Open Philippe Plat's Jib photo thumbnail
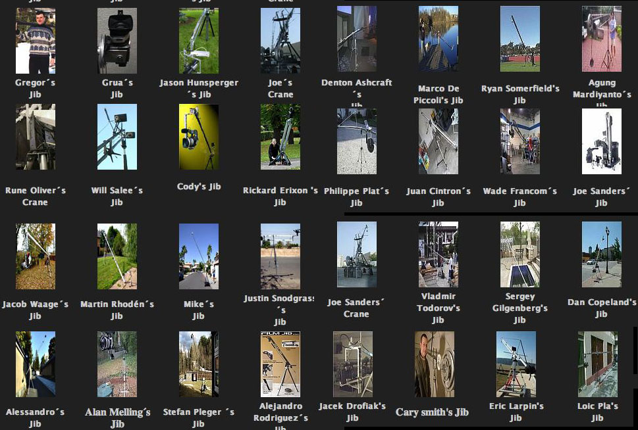This screenshot has width=638, height=430. coord(357,141)
